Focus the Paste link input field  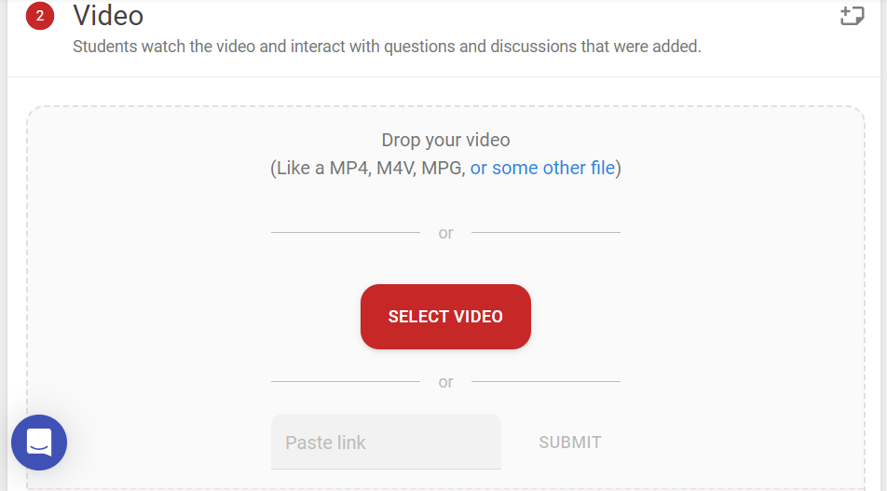386,442
